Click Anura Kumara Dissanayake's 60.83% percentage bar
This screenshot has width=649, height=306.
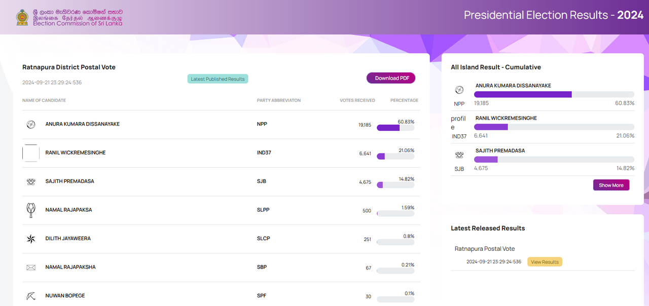[x=395, y=128]
